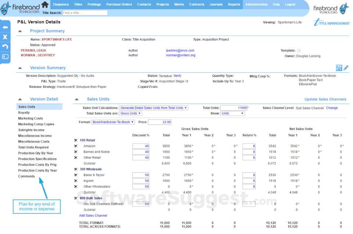
Task: Click the pencil edit icon in Version Summary
Action: pos(346,68)
